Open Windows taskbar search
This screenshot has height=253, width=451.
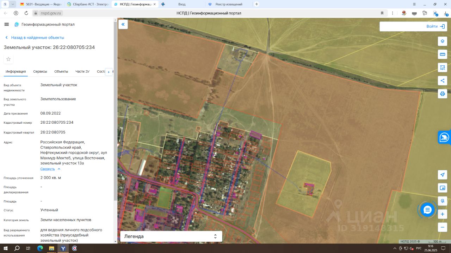coord(17,248)
